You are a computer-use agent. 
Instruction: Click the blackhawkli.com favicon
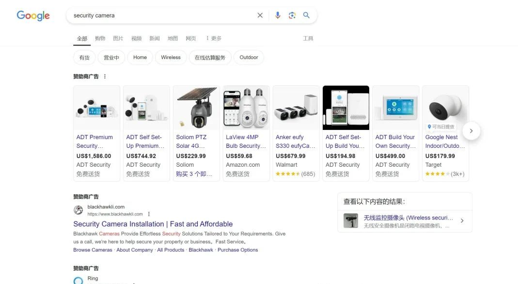pos(78,210)
